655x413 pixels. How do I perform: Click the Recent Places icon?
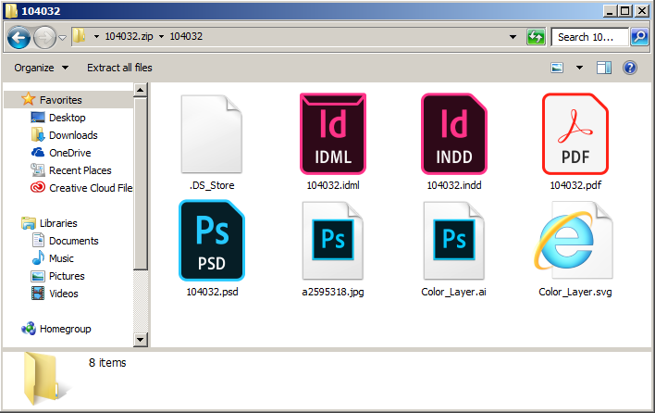[x=38, y=170]
